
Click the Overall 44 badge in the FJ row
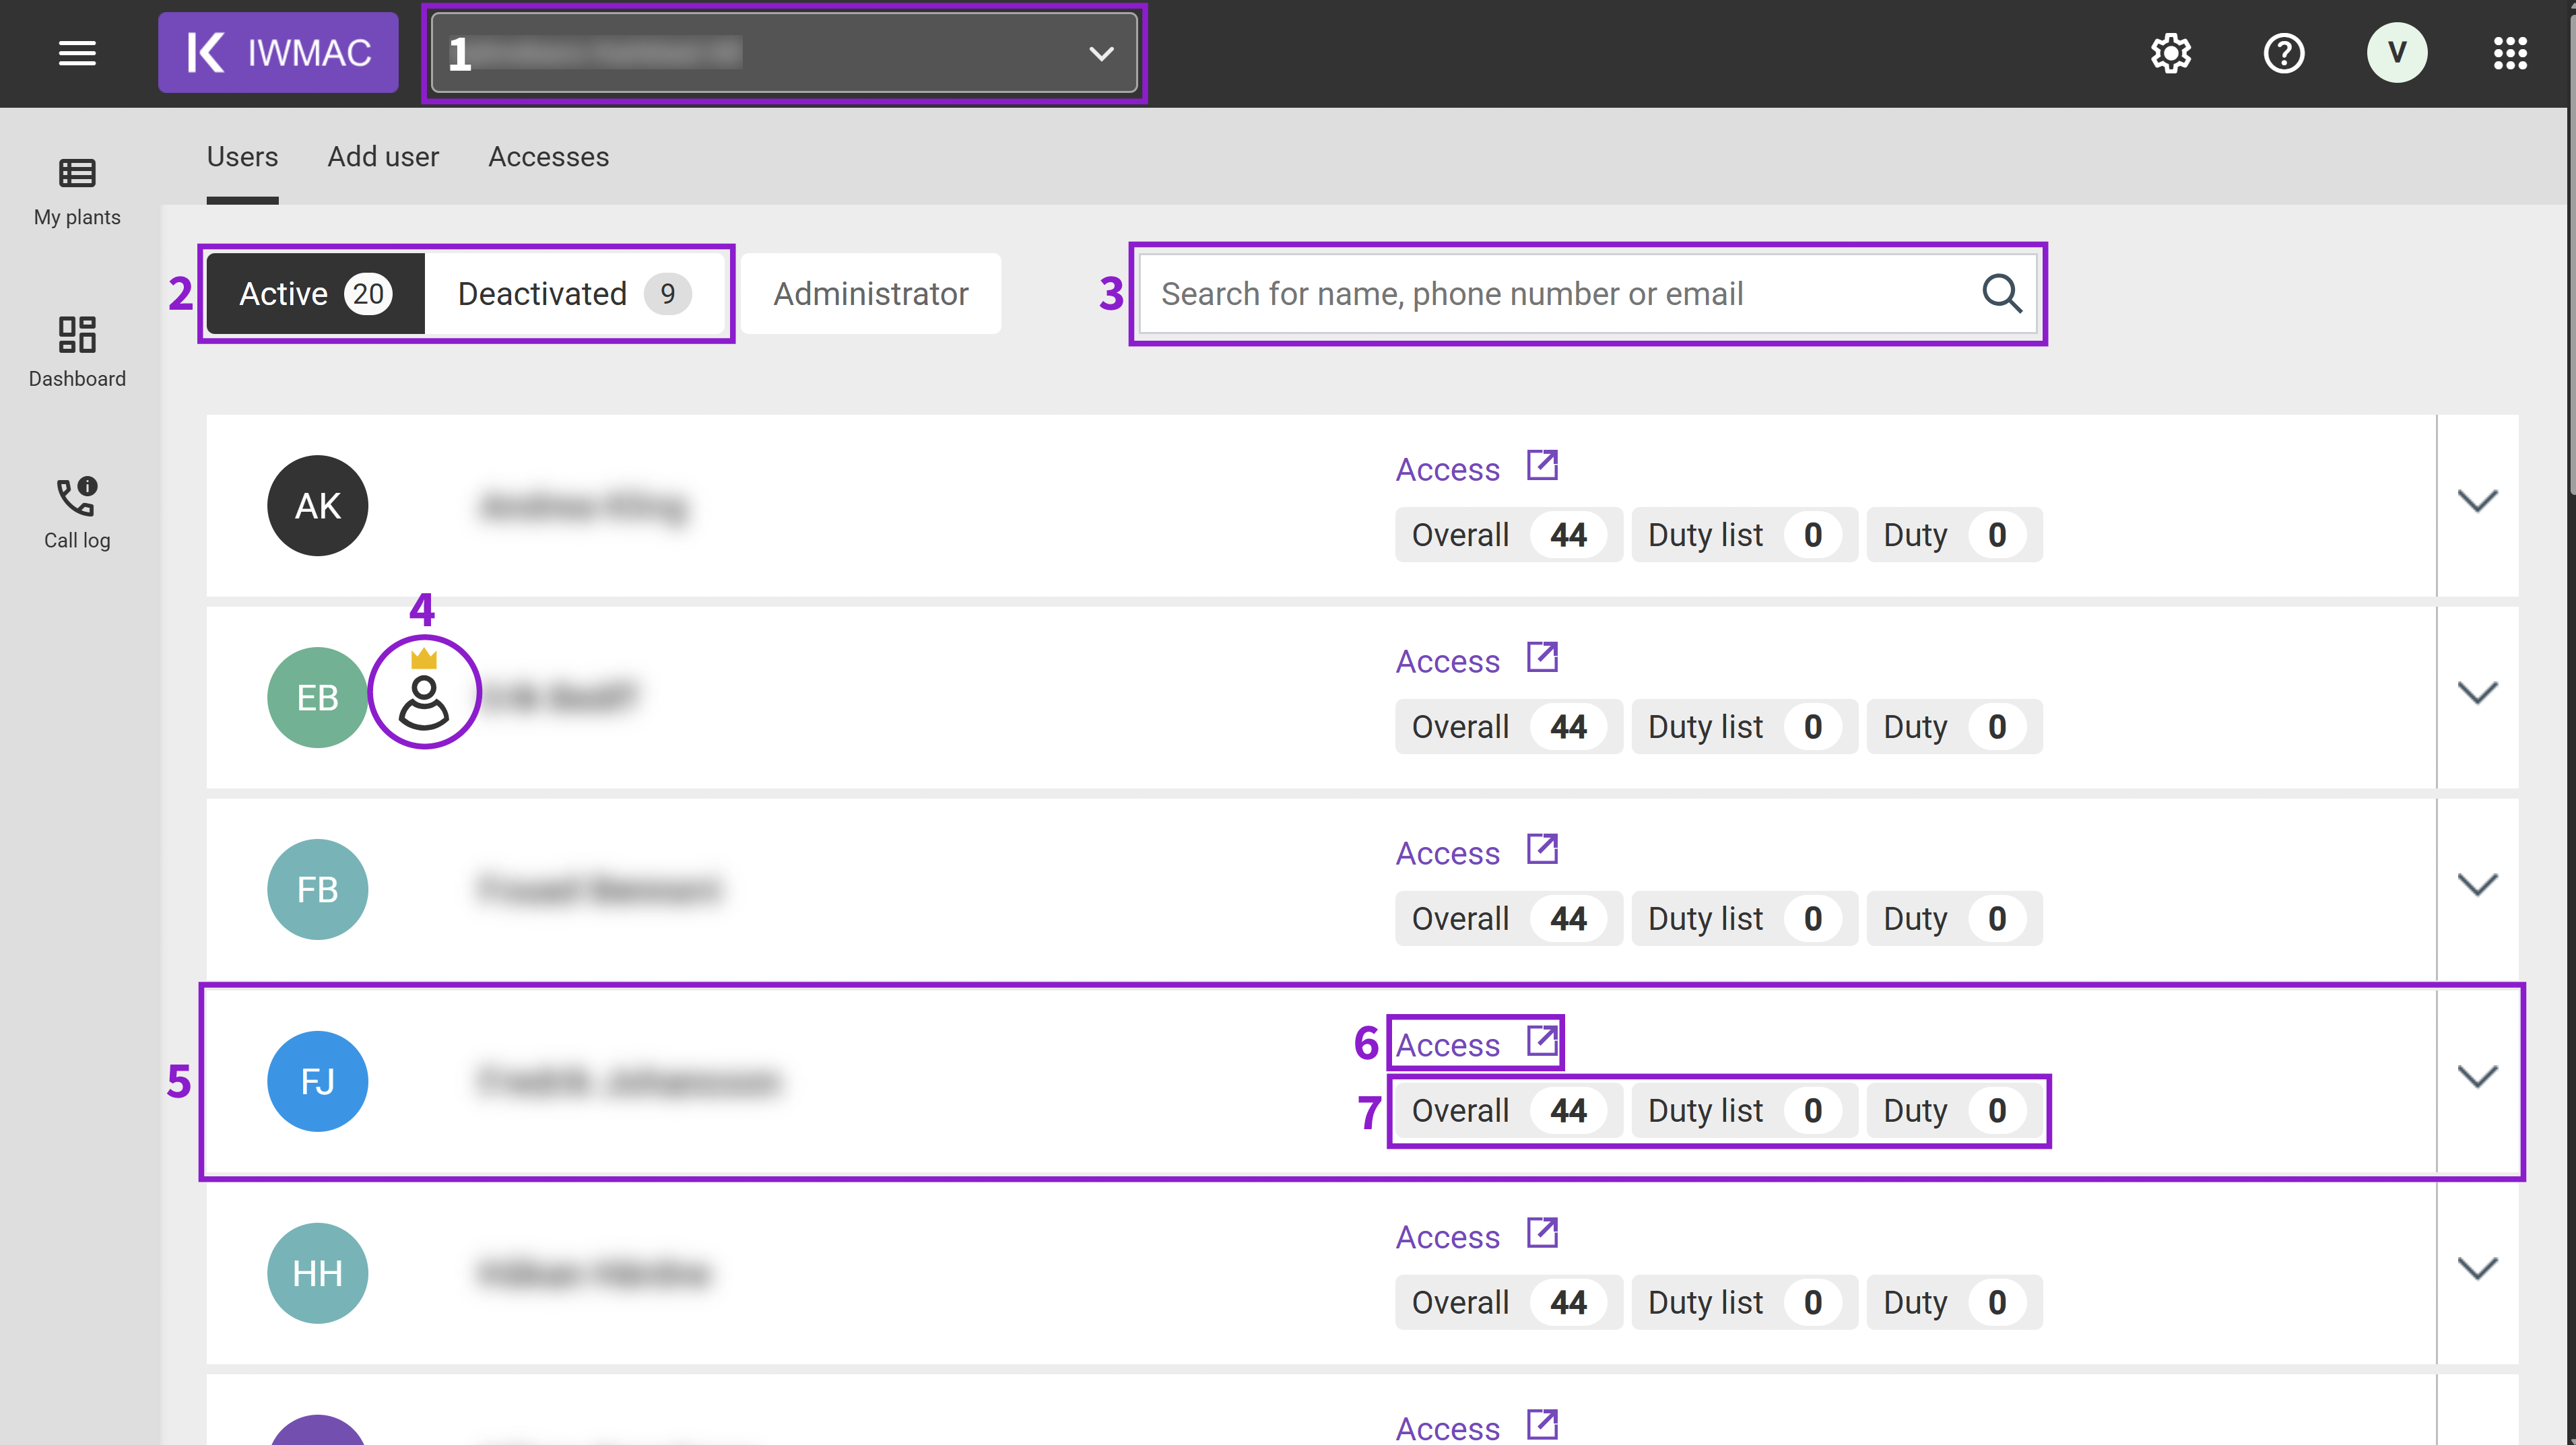[x=1508, y=1111]
